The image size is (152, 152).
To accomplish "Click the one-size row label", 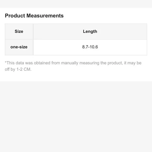I will point(19,47).
